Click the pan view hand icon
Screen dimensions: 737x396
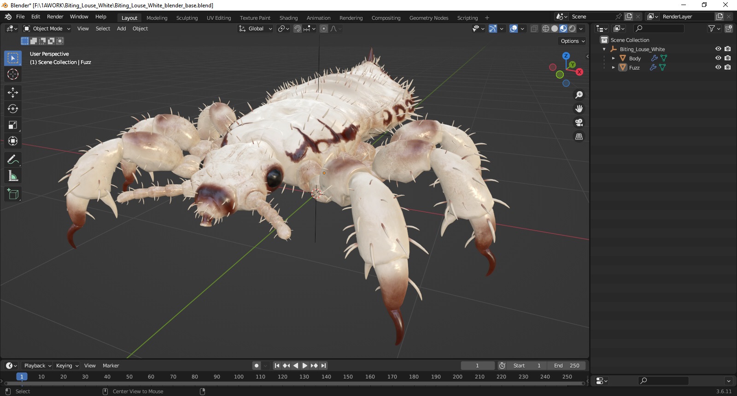pyautogui.click(x=579, y=109)
